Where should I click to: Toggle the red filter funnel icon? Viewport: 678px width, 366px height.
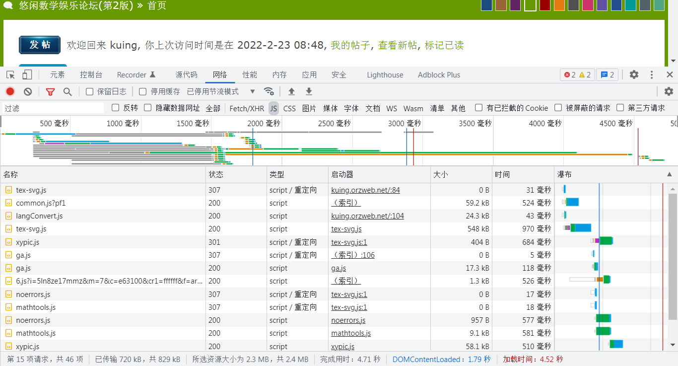coord(50,91)
